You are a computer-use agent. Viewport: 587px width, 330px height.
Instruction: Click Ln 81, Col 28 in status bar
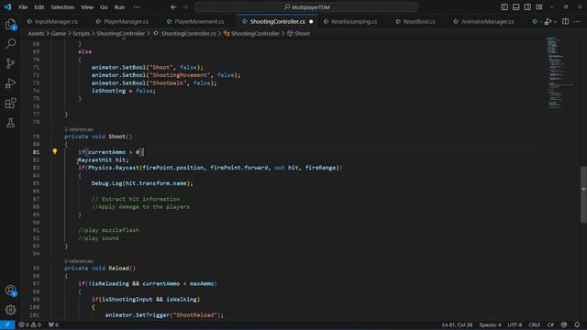[x=457, y=324]
